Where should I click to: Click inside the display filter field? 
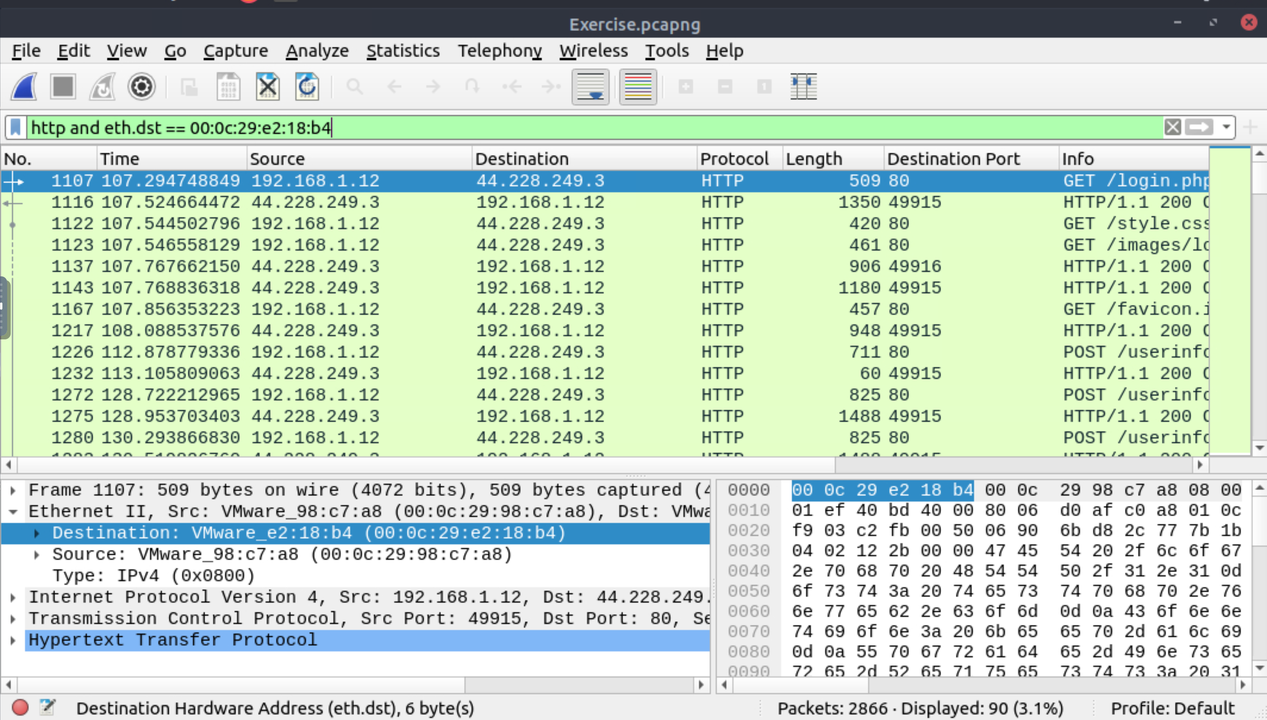coord(594,128)
